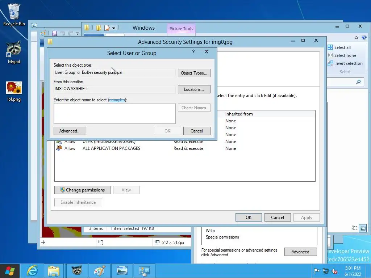Open the Picture Tools tab

[181, 29]
